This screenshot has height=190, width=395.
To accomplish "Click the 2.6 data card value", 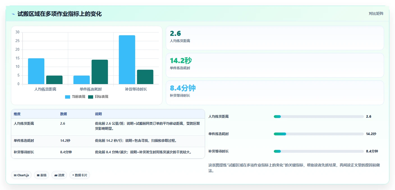I will 176,33.
